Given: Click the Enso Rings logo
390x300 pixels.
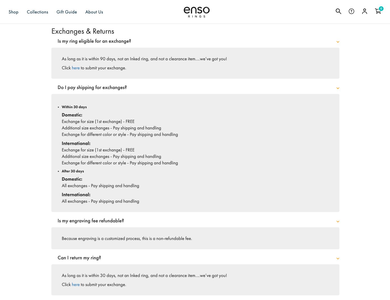Looking at the screenshot, I should (196, 12).
